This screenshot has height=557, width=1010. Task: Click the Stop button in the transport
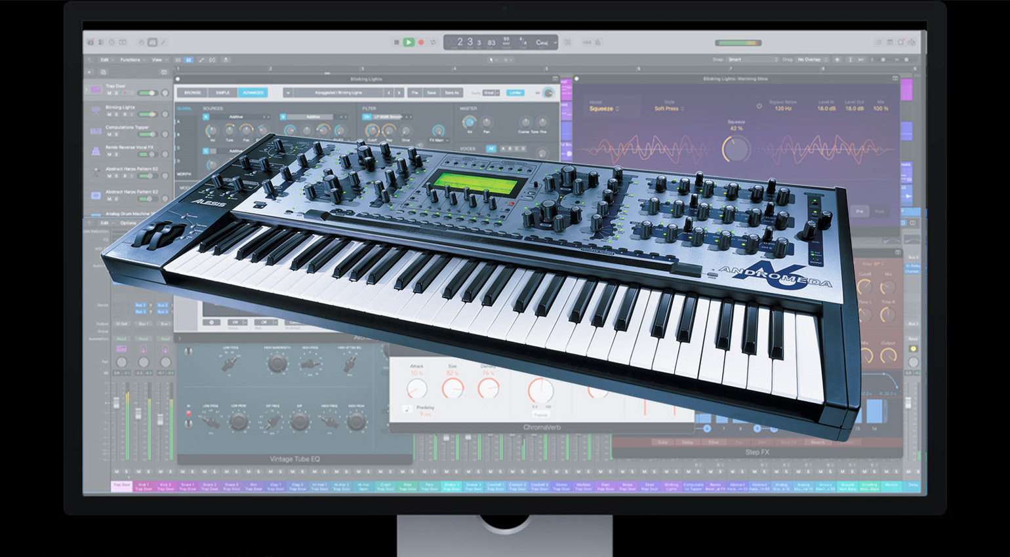(396, 42)
